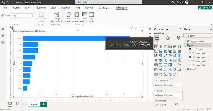The width and height of the screenshot is (213, 111).
Task: Open More options ellipsis on visual
Action: pyautogui.click(x=141, y=28)
